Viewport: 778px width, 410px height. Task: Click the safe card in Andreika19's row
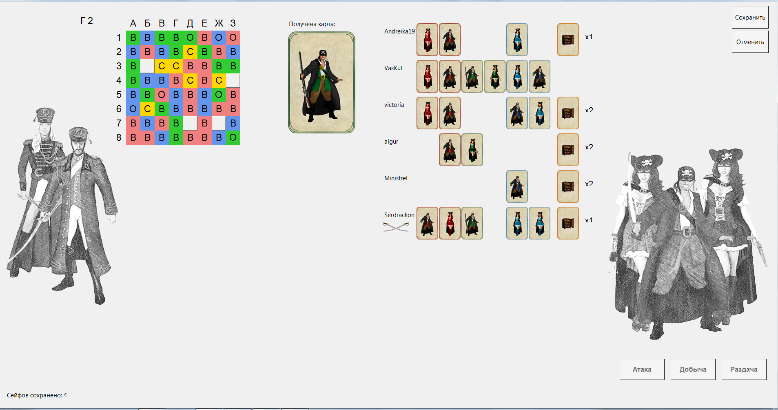(x=568, y=40)
